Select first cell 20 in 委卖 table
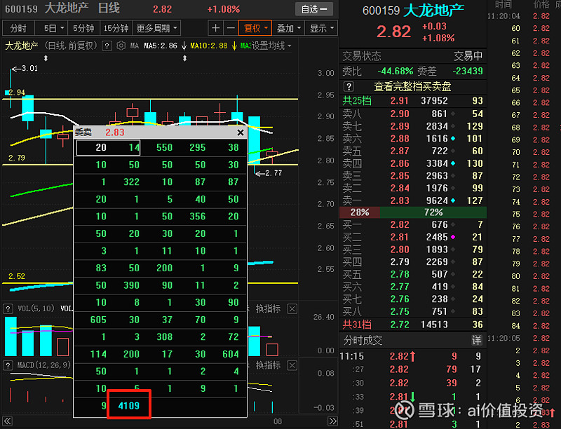This screenshot has height=429, width=561. [x=101, y=147]
